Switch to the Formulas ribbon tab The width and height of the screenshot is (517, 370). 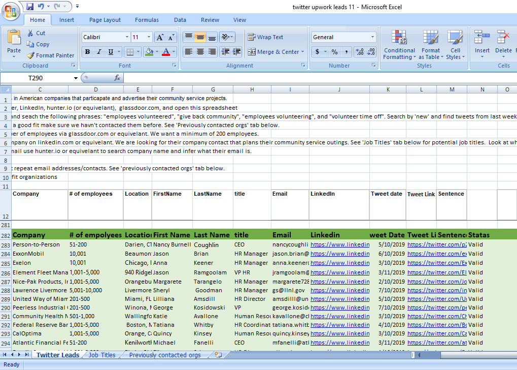(x=147, y=20)
